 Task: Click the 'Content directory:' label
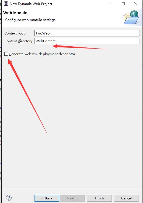19,41
